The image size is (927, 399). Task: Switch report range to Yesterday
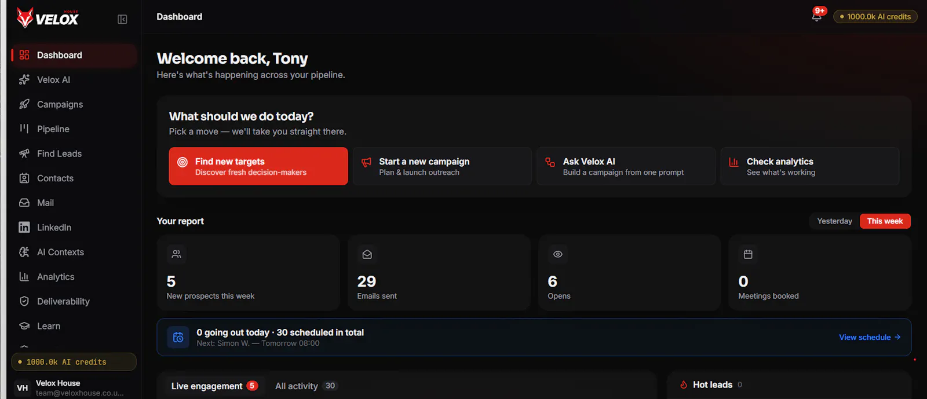point(834,221)
